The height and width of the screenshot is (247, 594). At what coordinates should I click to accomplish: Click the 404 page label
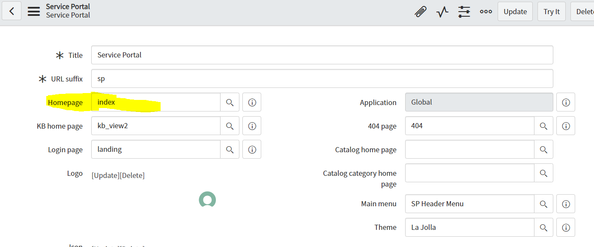click(382, 126)
